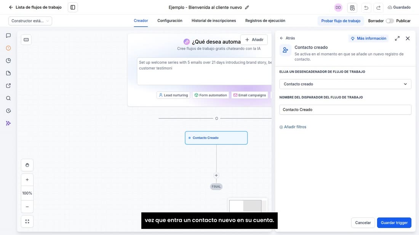Close the trigger settings panel
The height and width of the screenshot is (235, 419).
click(x=408, y=38)
